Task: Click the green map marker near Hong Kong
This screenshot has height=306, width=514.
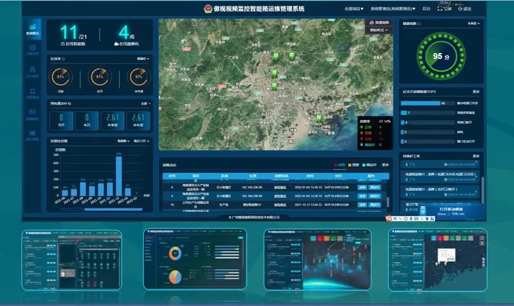Action: (319, 118)
